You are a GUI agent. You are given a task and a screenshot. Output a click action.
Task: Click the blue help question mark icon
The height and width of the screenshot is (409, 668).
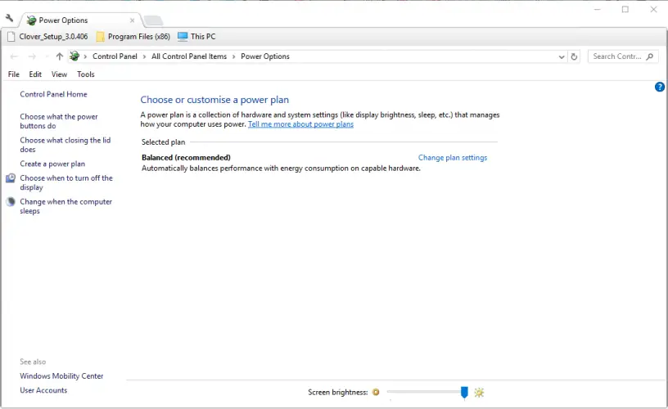pos(660,87)
